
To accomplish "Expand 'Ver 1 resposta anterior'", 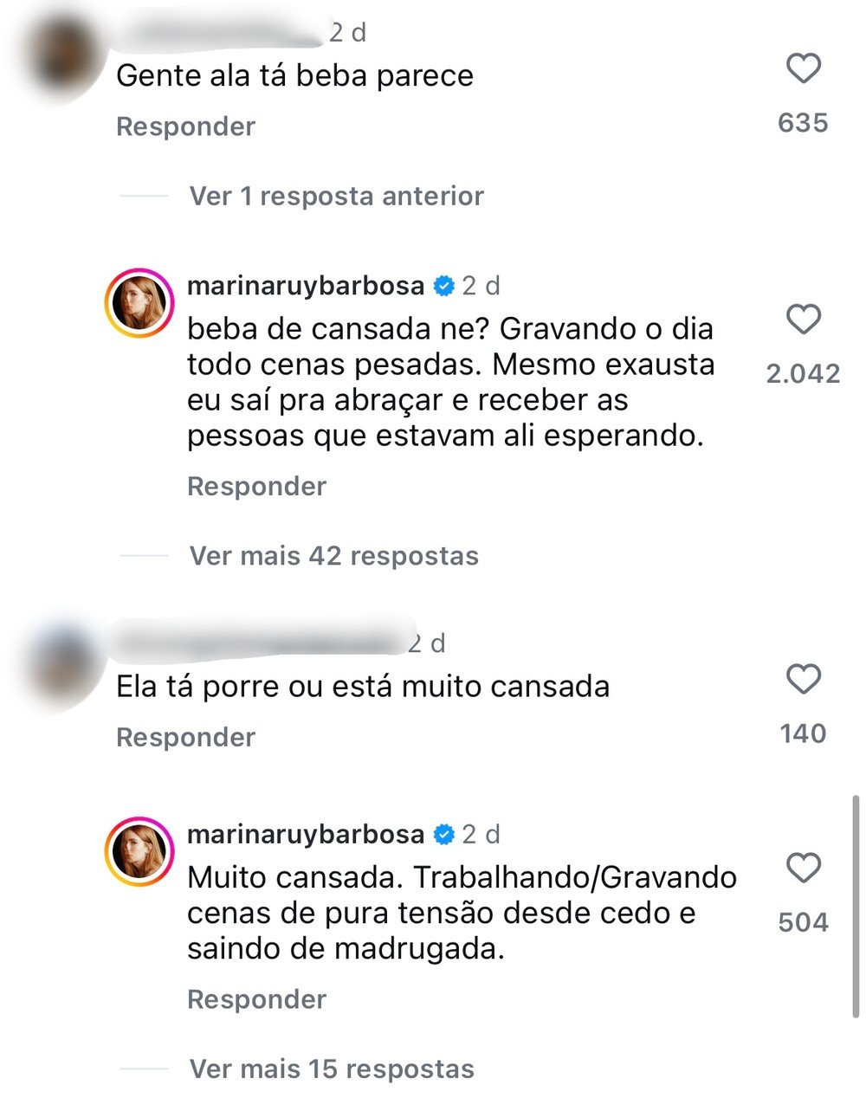I will tap(336, 196).
